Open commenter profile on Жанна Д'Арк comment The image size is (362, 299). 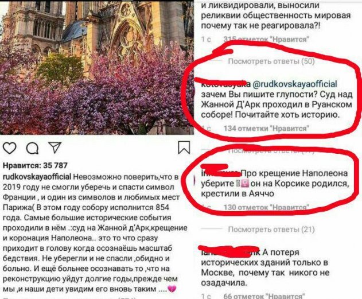point(226,84)
